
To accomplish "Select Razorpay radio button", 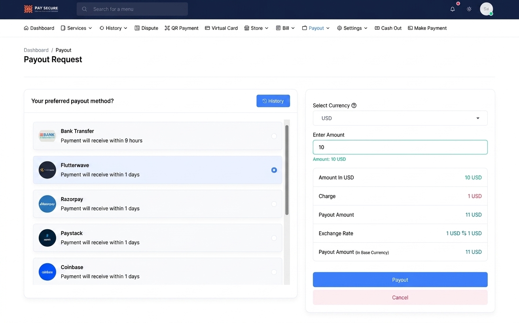I will 274,204.
